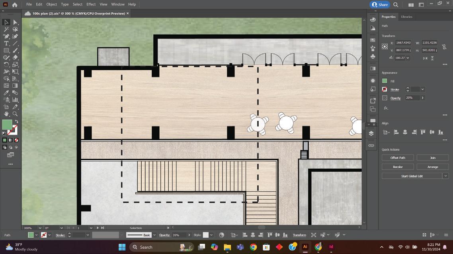This screenshot has width=453, height=254.
Task: Select the Rotate tool
Action: 6,65
